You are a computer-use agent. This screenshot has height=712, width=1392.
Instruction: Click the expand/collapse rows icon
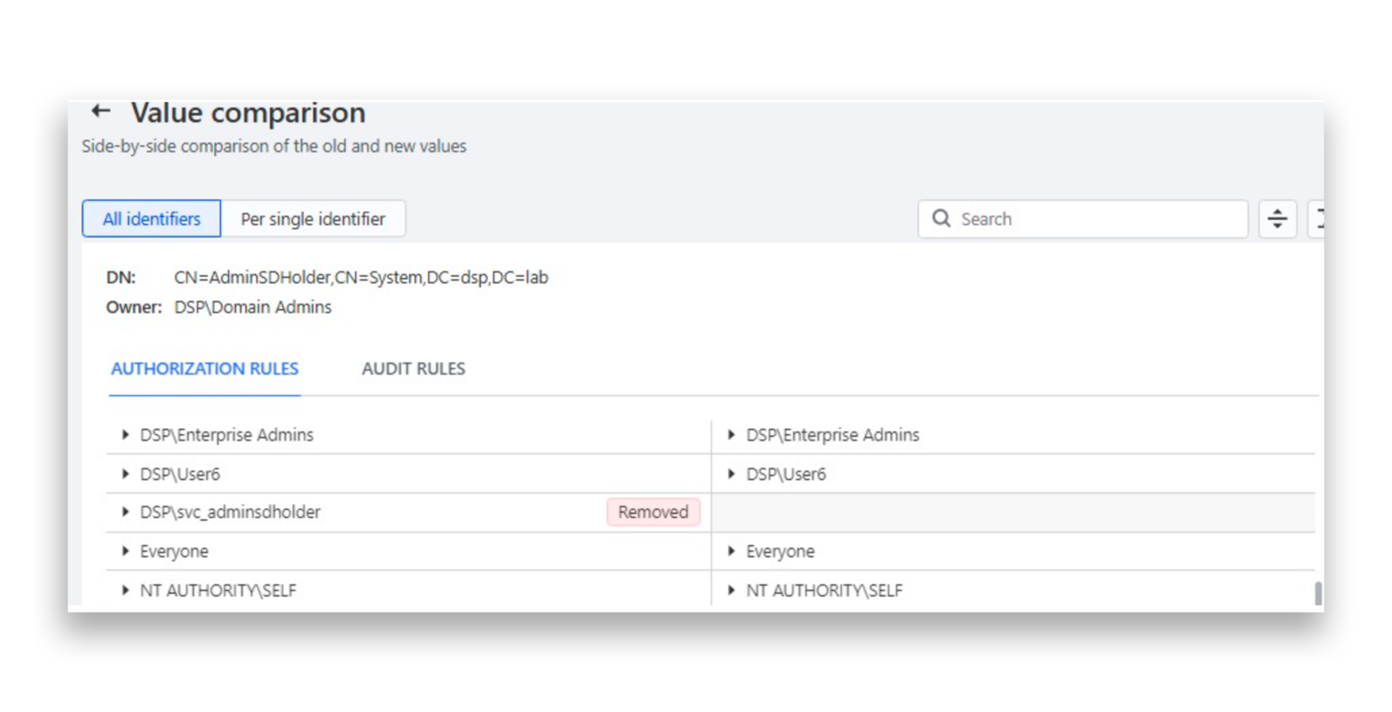[1277, 218]
